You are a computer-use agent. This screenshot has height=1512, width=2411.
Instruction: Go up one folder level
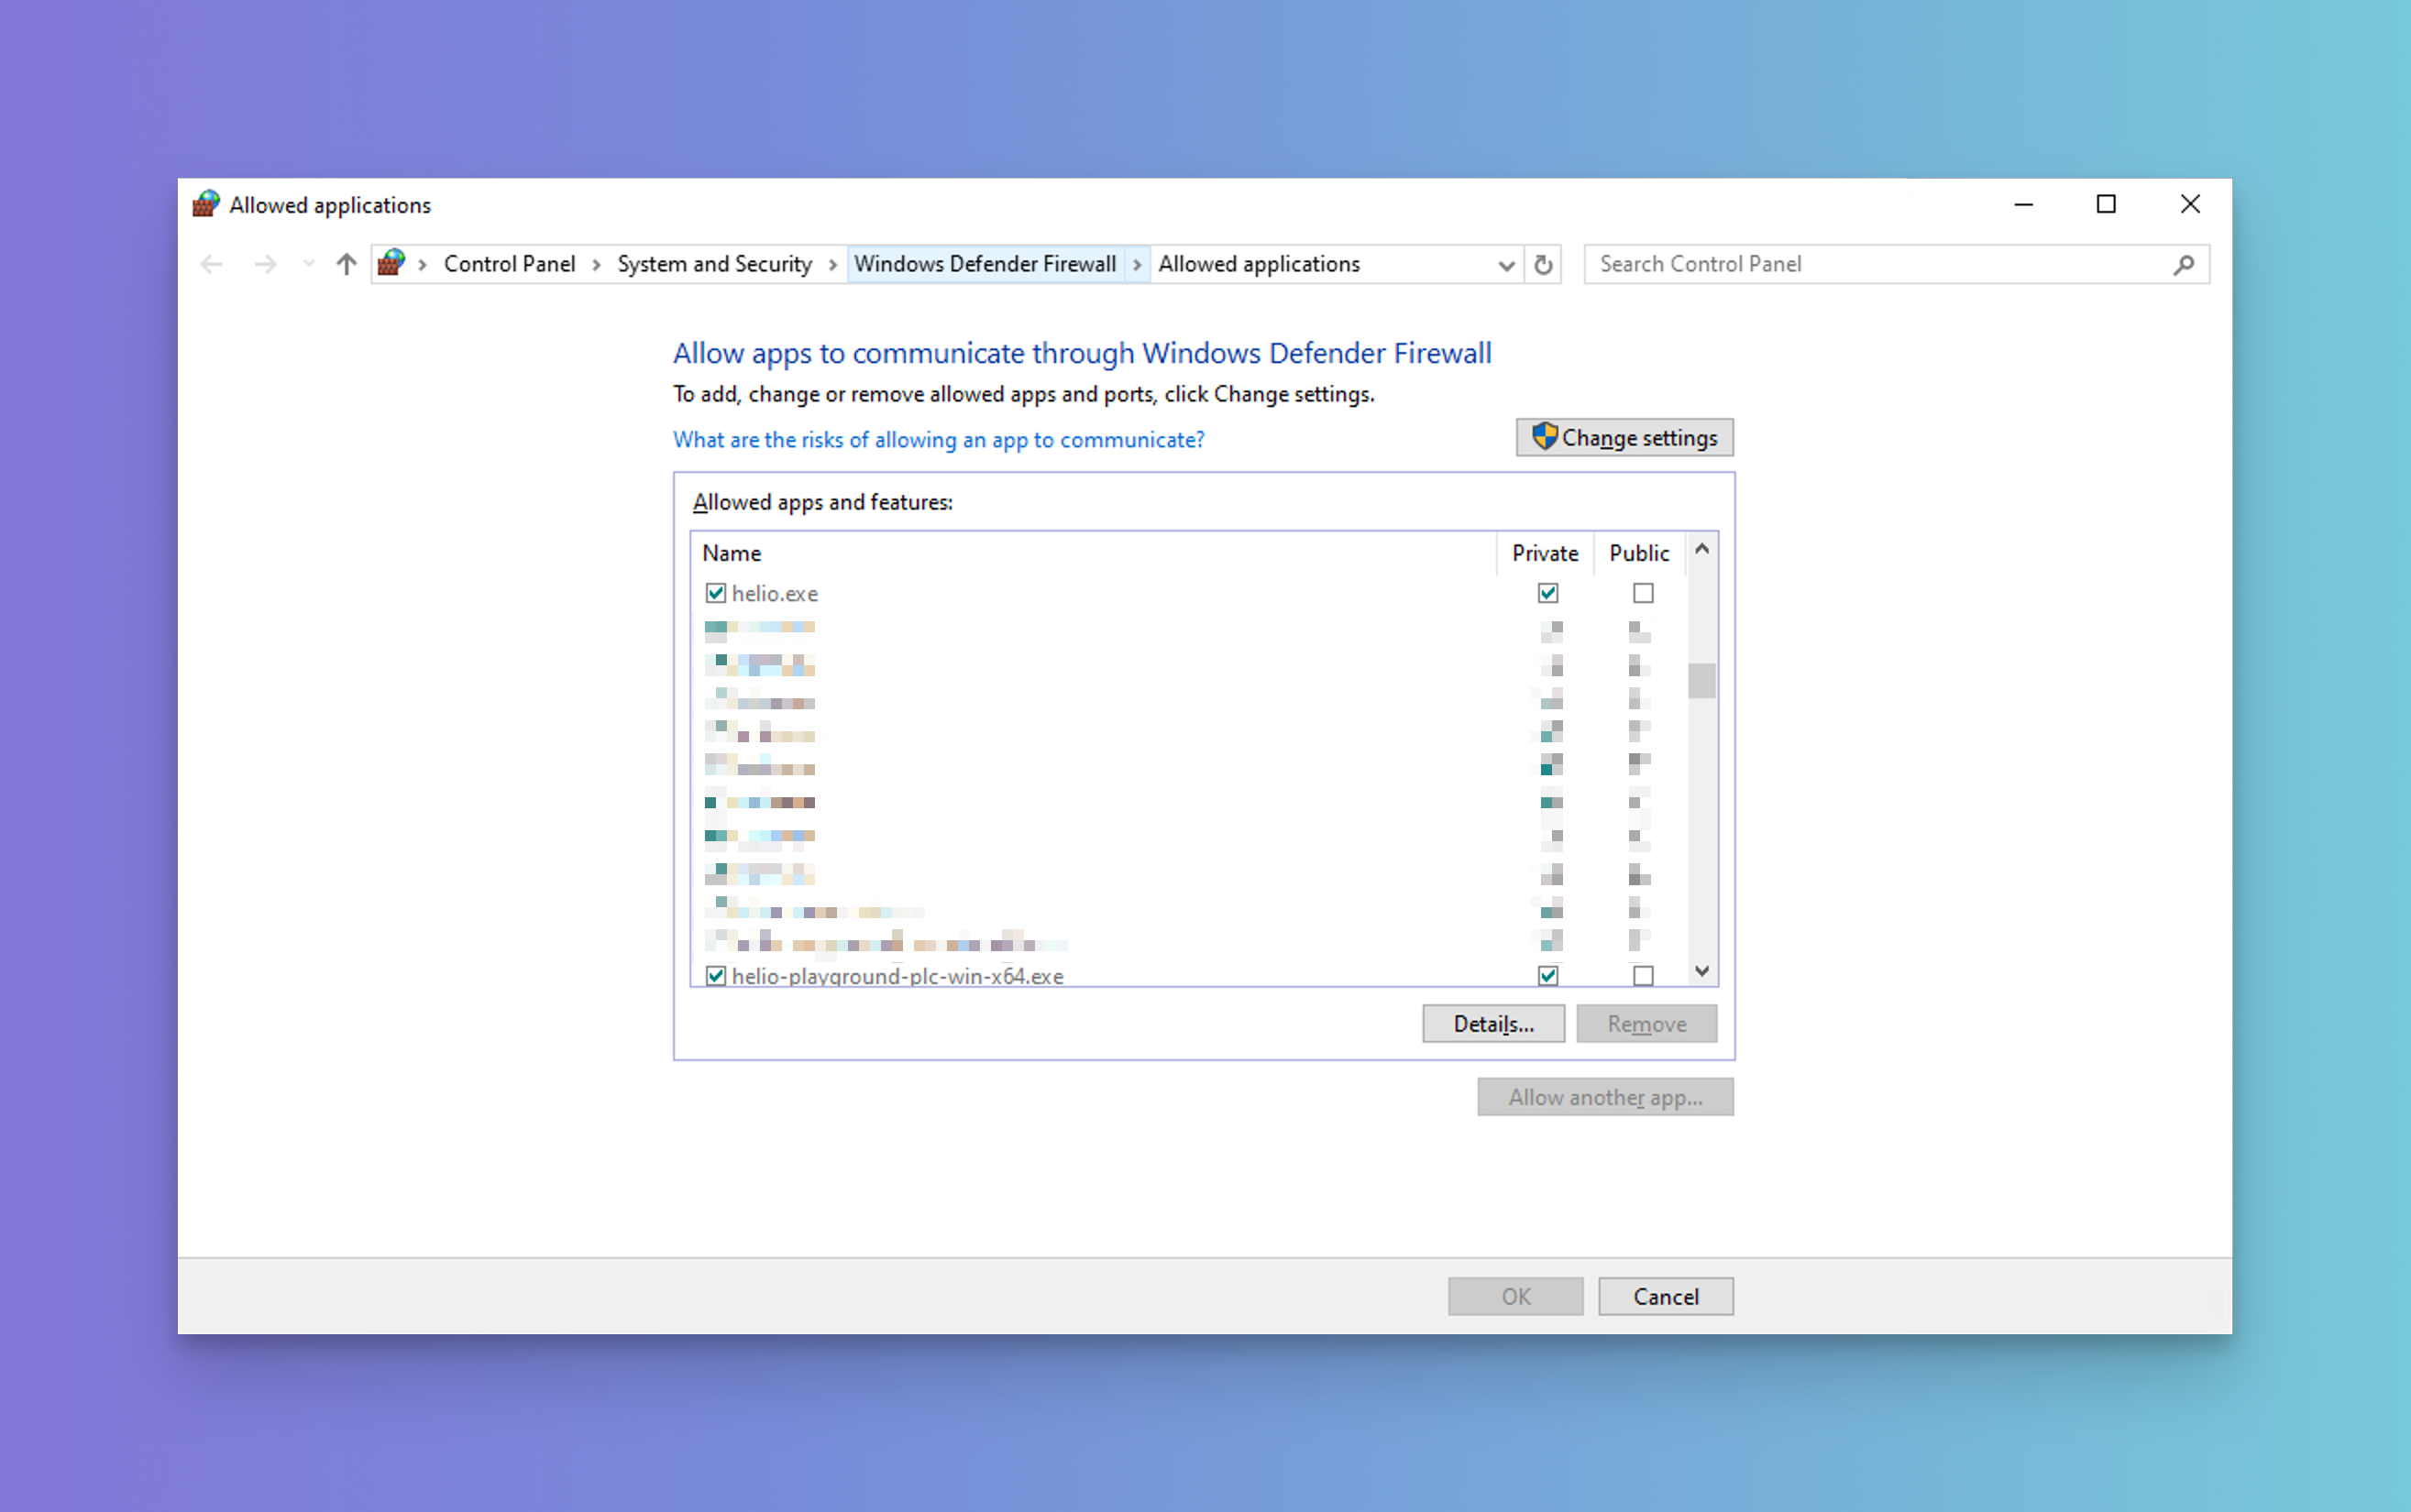point(347,264)
